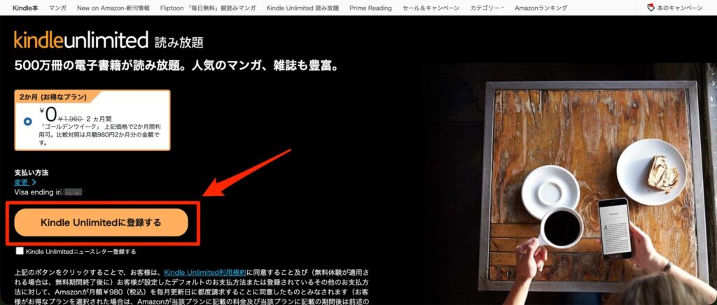Open Kindle Unlimited 読み放題 nav item
717x305 pixels.
(x=302, y=8)
